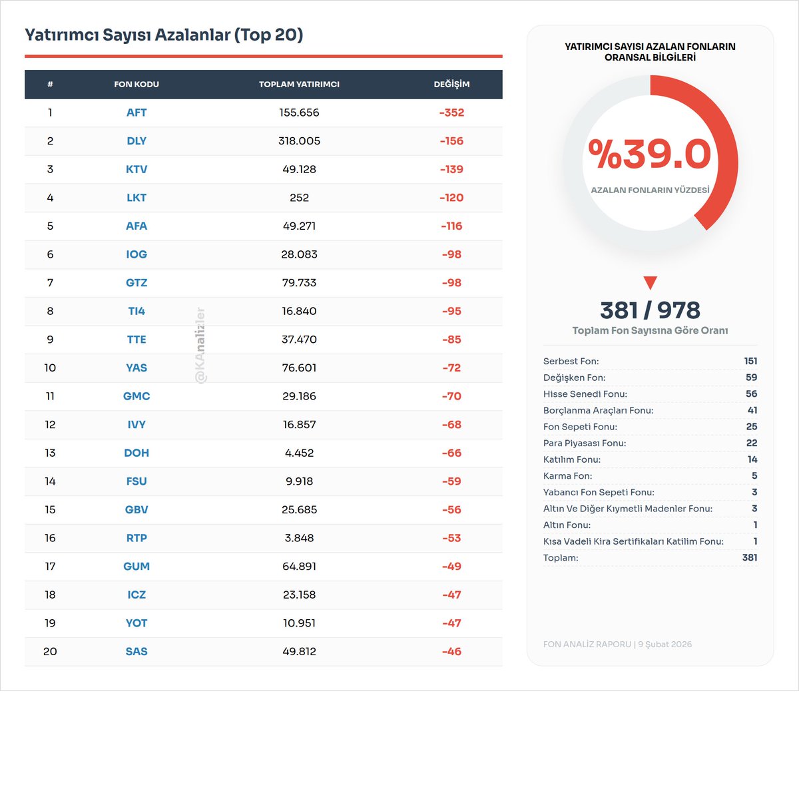This screenshot has height=799, width=799.
Task: Click the Toplam Fon Sayısına Göre Oranı label
Action: click(x=651, y=330)
